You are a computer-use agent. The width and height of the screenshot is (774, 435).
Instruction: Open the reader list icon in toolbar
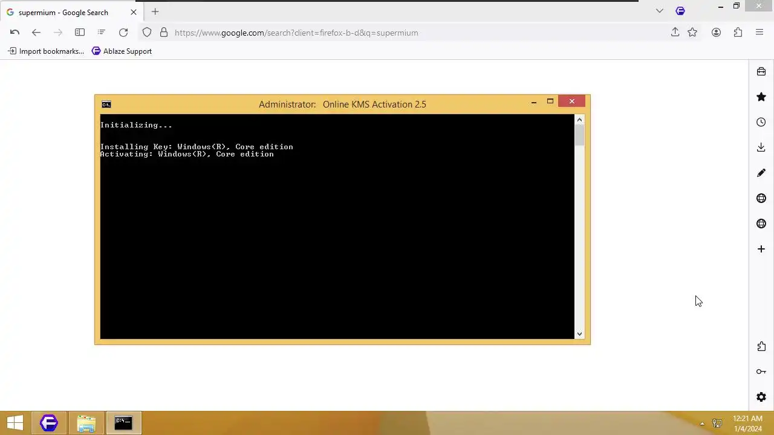point(102,33)
